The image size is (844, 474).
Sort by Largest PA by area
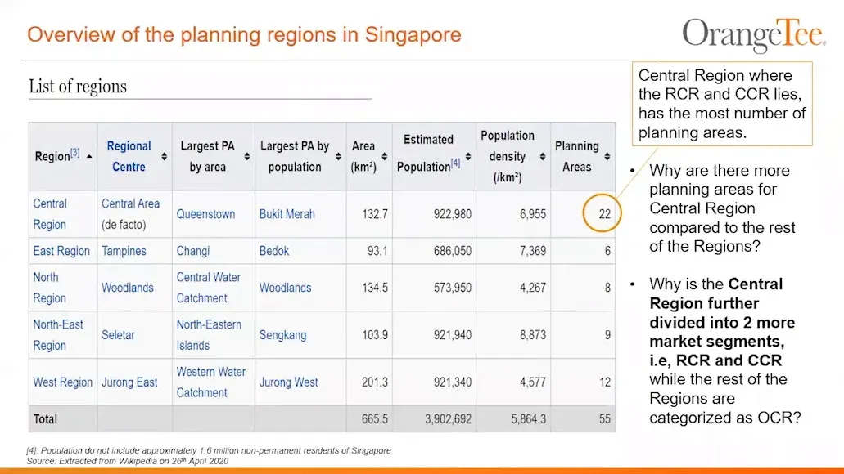(246, 156)
